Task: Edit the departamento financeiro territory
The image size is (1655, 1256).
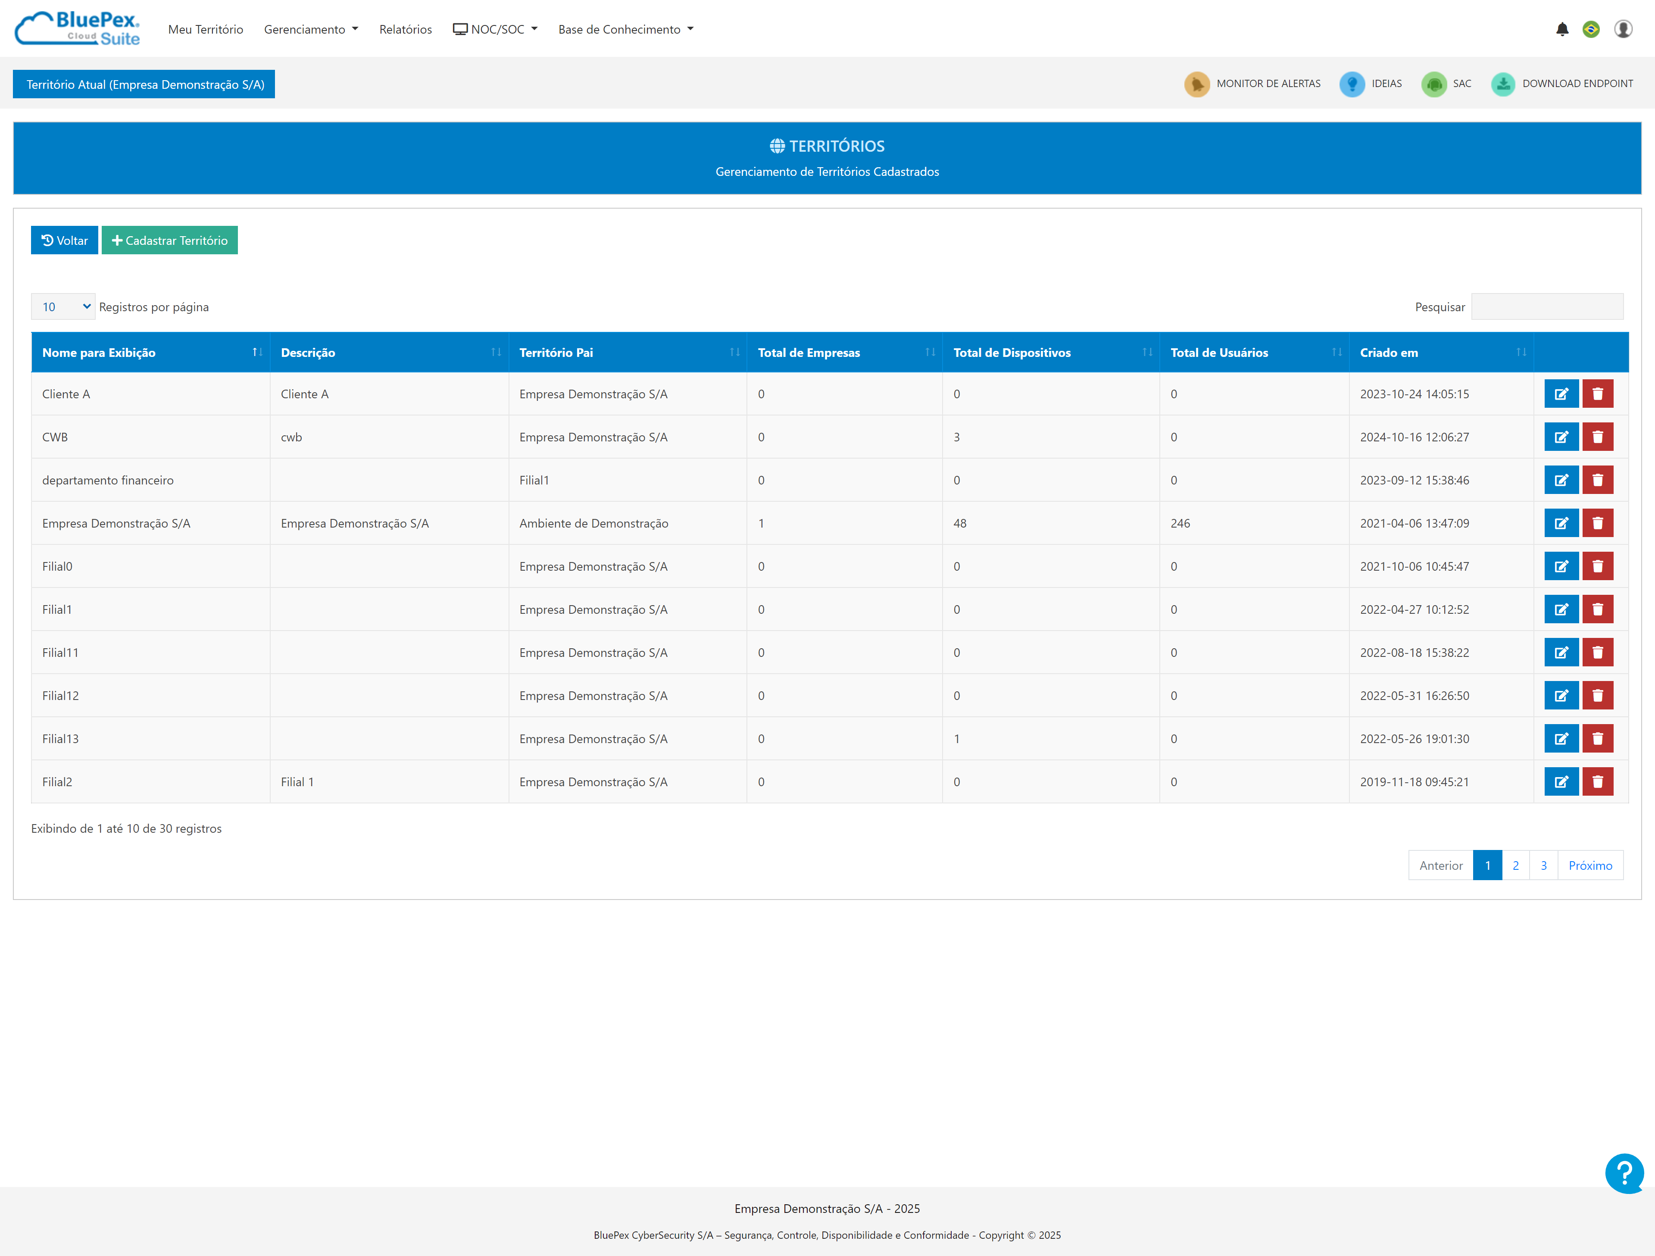Action: point(1561,479)
